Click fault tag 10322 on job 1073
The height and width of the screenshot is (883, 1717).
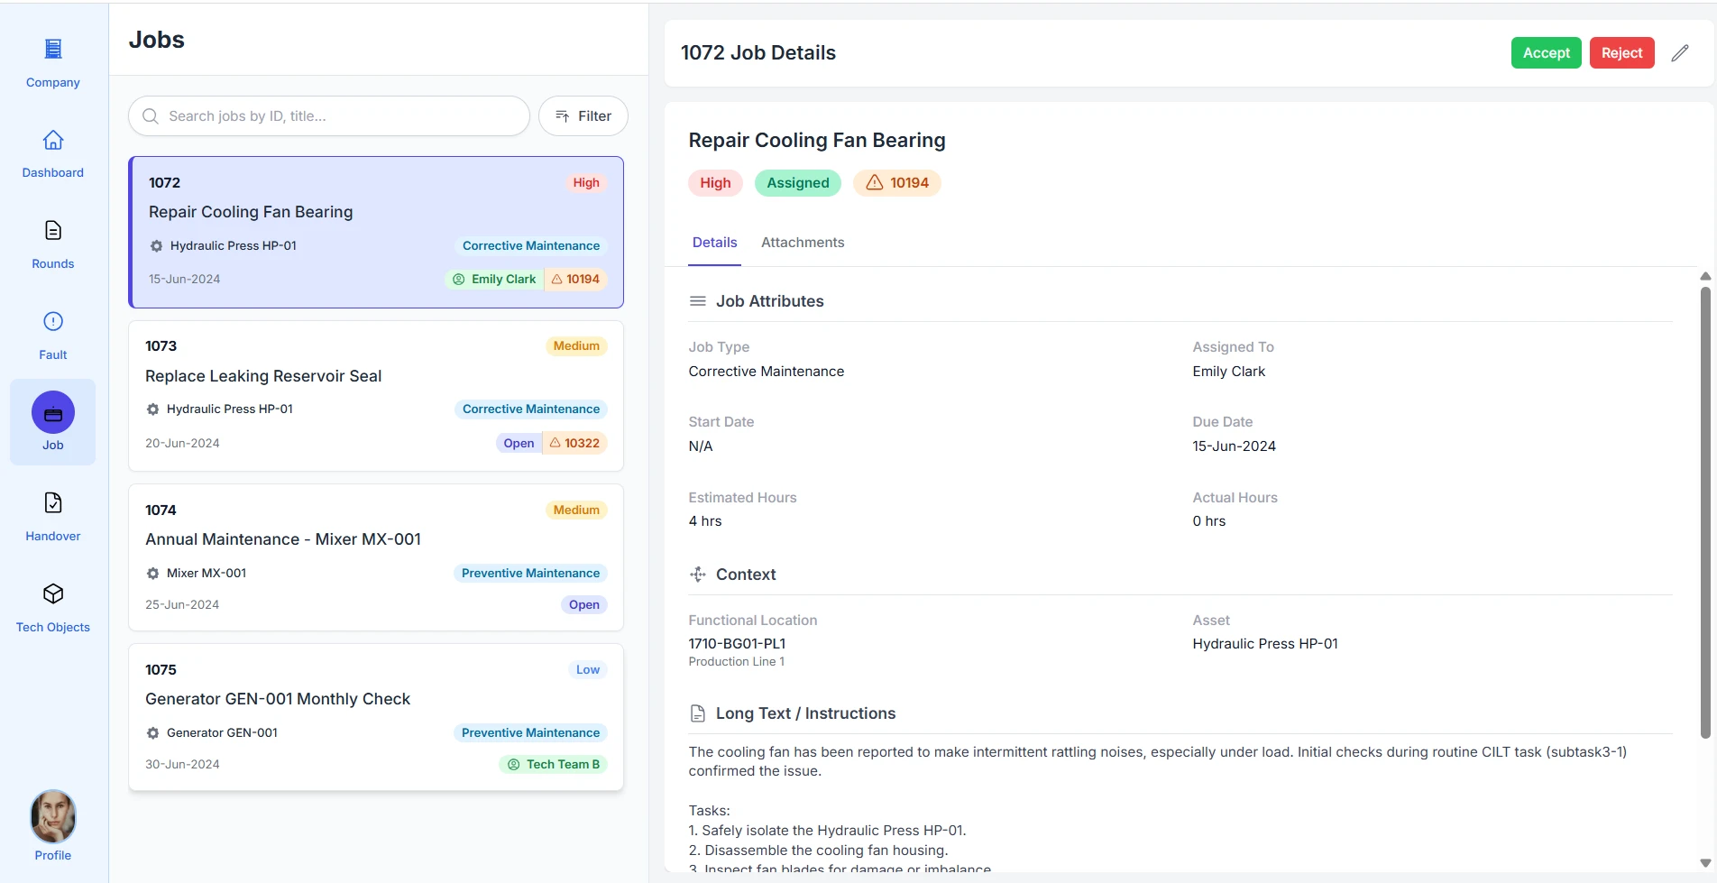point(575,444)
